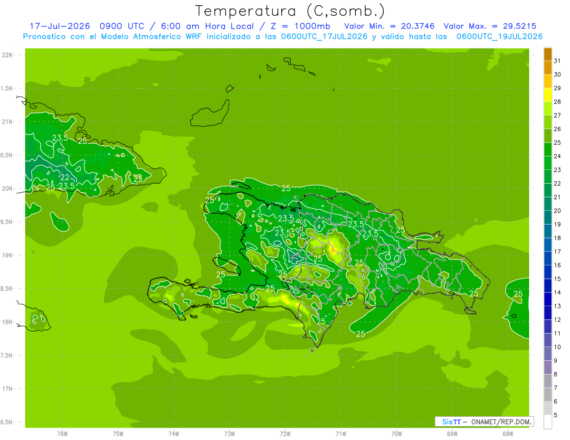Click the teal swatch between 19 and 20

click(548, 217)
